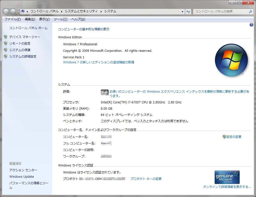Click 設定の変更 link
256x197 pixels.
click(x=234, y=137)
